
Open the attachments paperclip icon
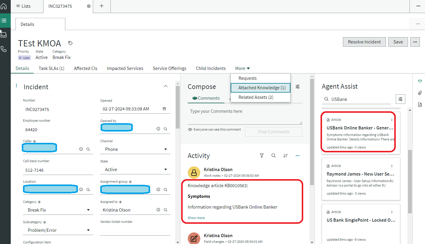(x=420, y=93)
